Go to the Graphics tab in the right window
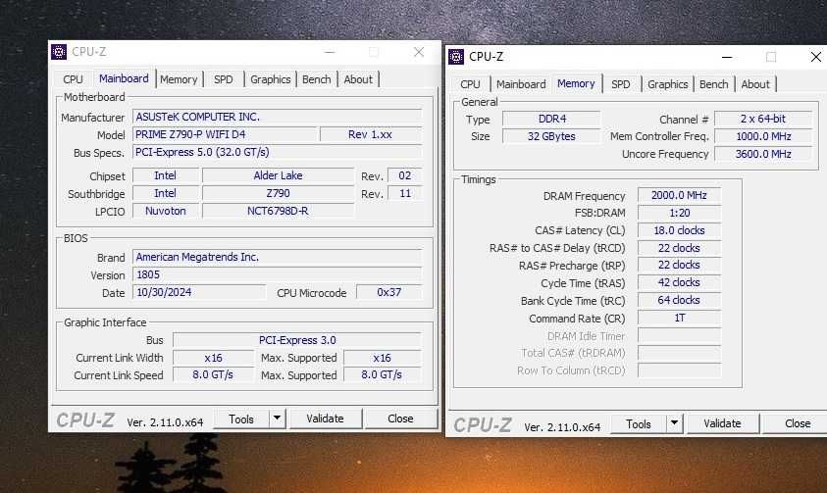 tap(668, 84)
